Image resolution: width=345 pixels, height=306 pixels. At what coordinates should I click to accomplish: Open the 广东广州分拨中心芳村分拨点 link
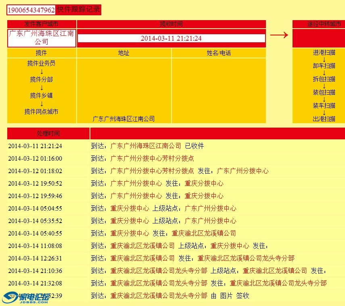pyautogui.click(x=151, y=159)
